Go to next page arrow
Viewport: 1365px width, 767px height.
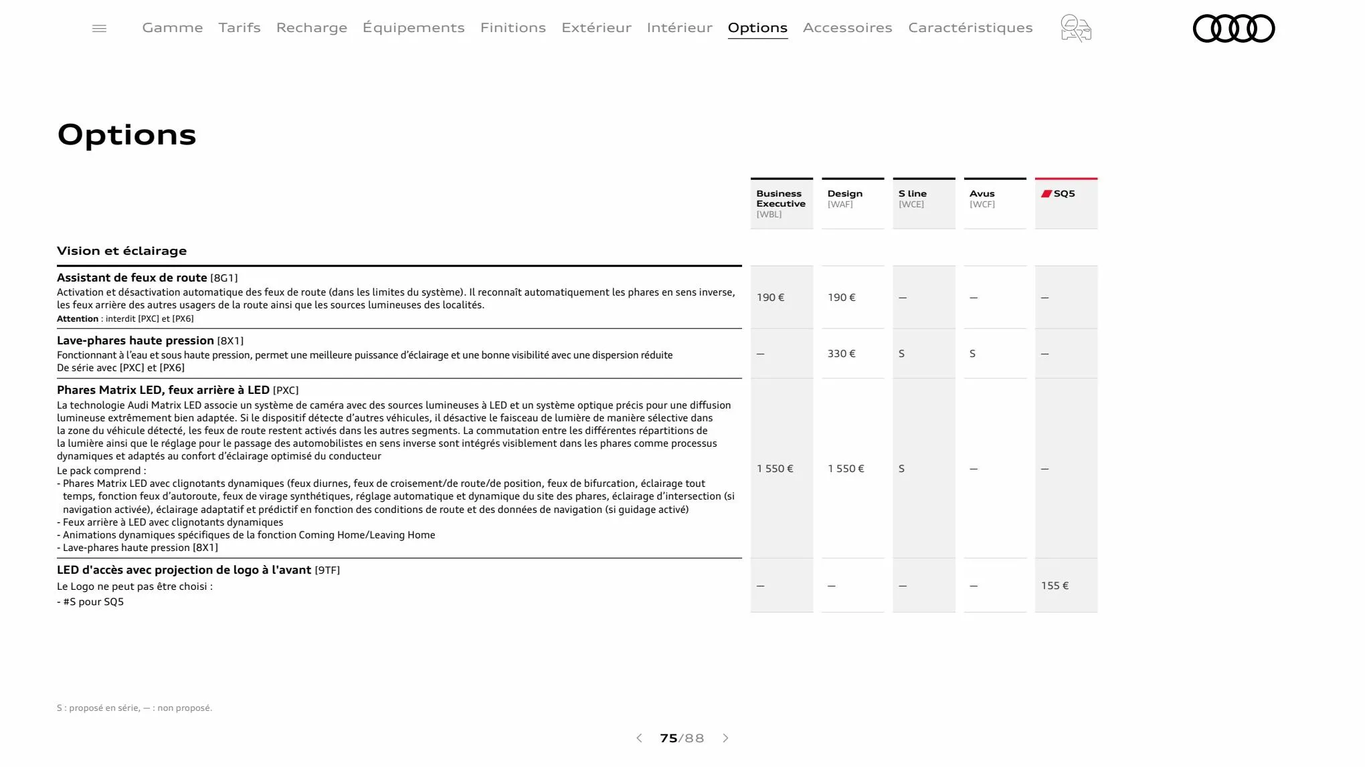725,738
